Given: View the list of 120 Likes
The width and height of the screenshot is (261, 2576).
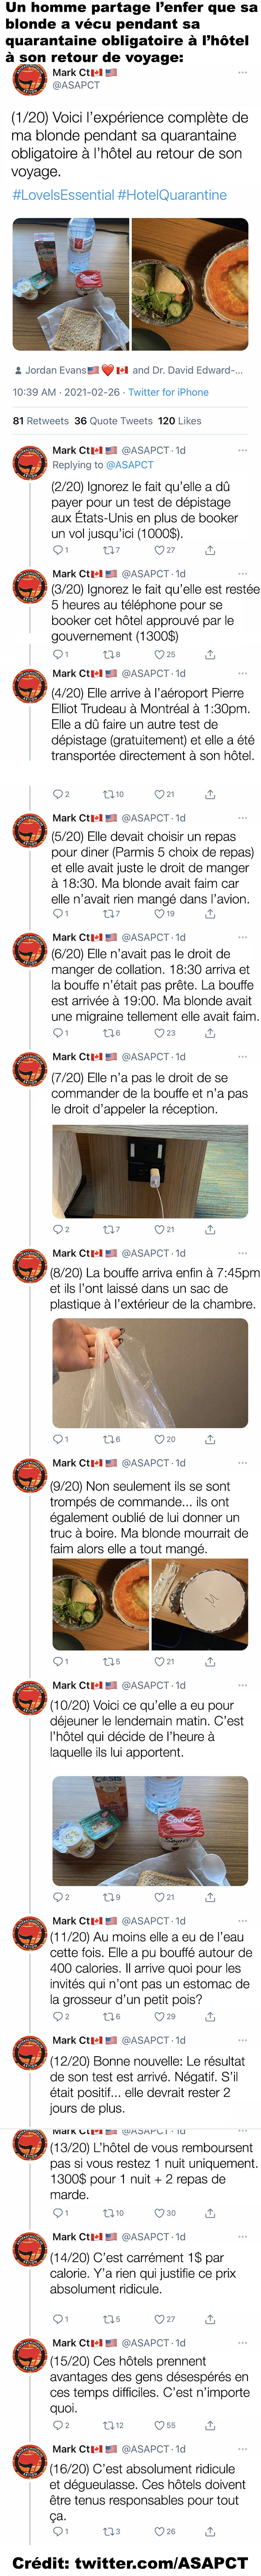Looking at the screenshot, I should [180, 421].
